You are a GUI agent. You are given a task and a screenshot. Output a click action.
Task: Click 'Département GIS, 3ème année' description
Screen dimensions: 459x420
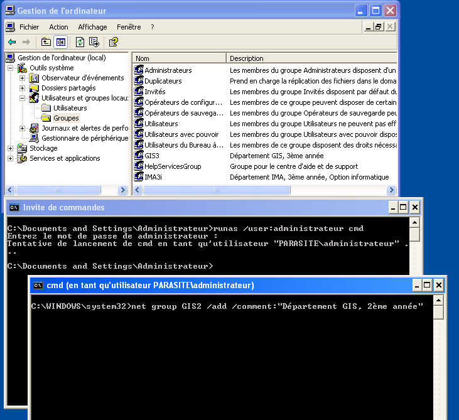tap(277, 156)
